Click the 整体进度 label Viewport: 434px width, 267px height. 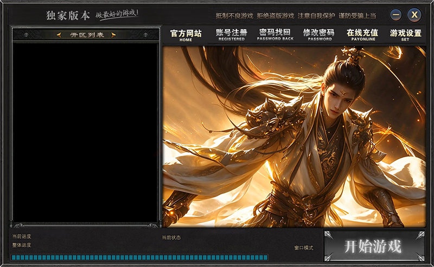[22, 245]
